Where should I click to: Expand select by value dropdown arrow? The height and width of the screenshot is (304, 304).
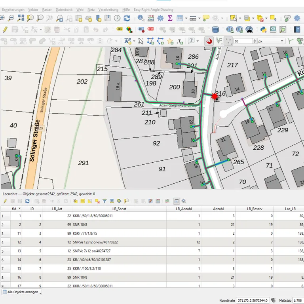pos(253,18)
